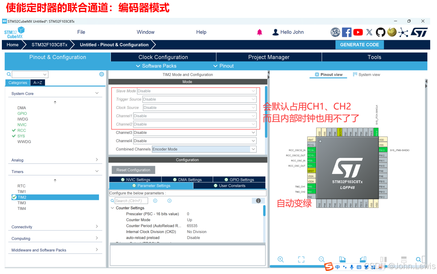Click the ST logo in the top bar
Viewport: 437px width, 274px height.
[x=419, y=32]
